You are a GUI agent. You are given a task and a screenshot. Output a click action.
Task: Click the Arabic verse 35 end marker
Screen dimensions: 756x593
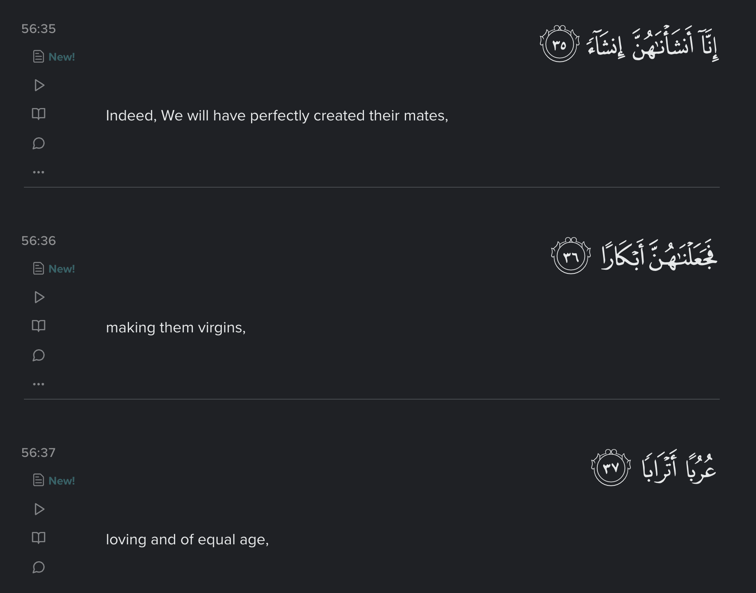560,45
